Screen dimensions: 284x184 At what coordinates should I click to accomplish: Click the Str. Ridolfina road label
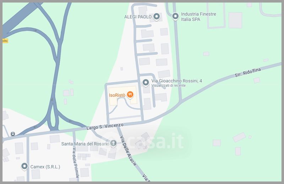pos(248,72)
